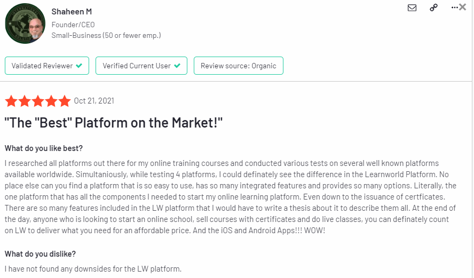Click the Oct 21, 2021 review date
The width and height of the screenshot is (474, 278).
94,101
